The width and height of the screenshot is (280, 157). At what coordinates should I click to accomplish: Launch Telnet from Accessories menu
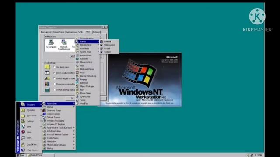coord(87,100)
